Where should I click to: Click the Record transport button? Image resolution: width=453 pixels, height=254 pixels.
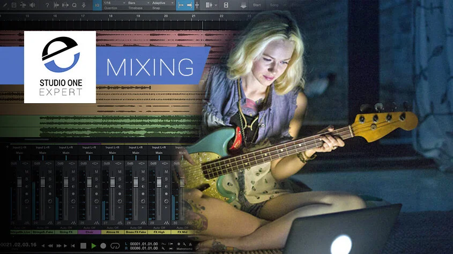point(103,246)
